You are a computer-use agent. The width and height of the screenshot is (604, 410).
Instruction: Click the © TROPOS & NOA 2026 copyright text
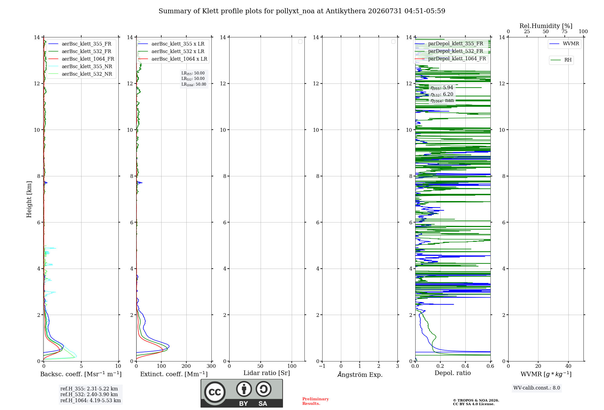(x=476, y=400)
